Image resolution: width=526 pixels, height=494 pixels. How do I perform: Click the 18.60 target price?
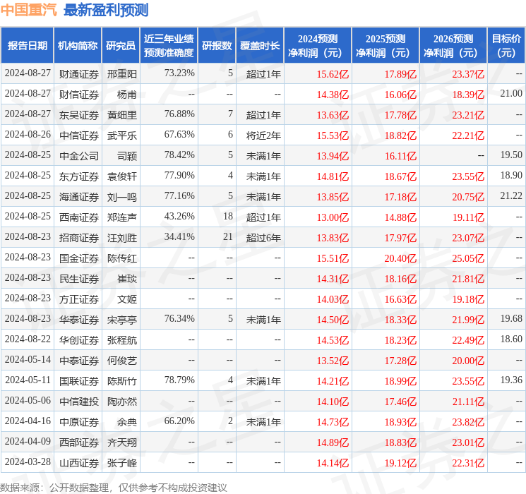click(511, 339)
